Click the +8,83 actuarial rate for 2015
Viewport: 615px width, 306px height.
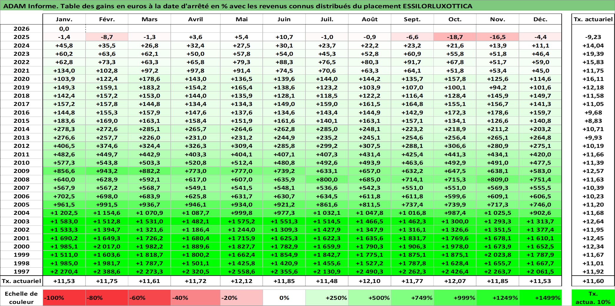click(x=593, y=121)
